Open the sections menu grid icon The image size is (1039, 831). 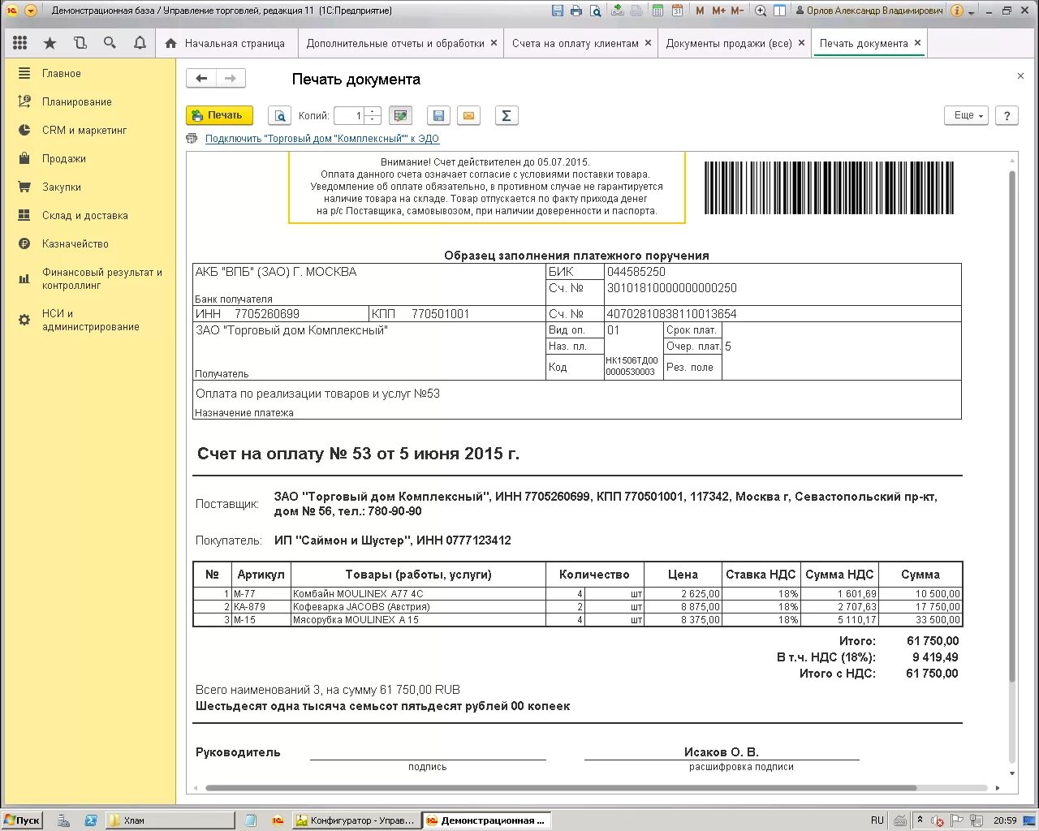(20, 43)
